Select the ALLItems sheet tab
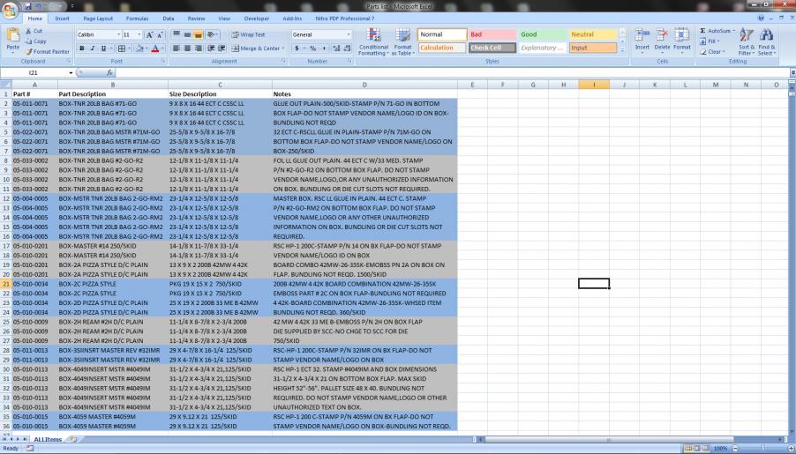 point(48,439)
